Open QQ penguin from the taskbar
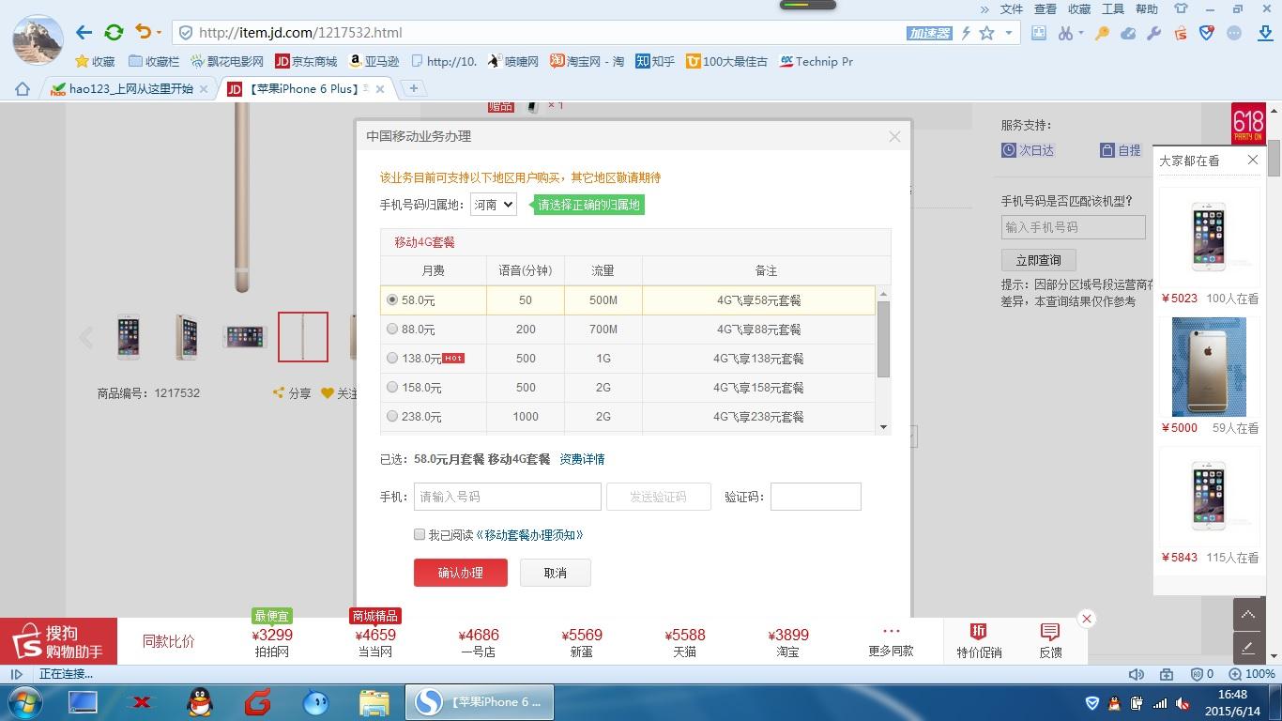The height and width of the screenshot is (721, 1282). click(199, 701)
